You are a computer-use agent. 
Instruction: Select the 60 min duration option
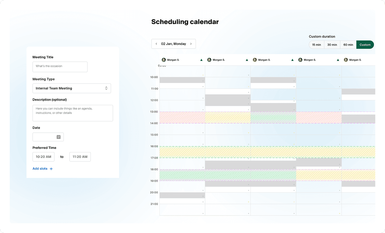click(348, 44)
